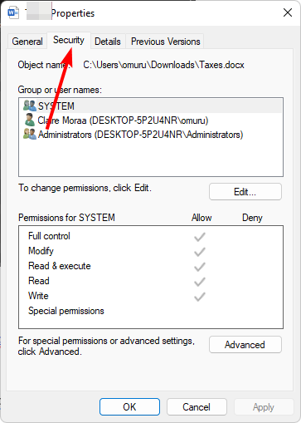
Task: Select Administrators entry in the group list
Action: pyautogui.click(x=140, y=135)
